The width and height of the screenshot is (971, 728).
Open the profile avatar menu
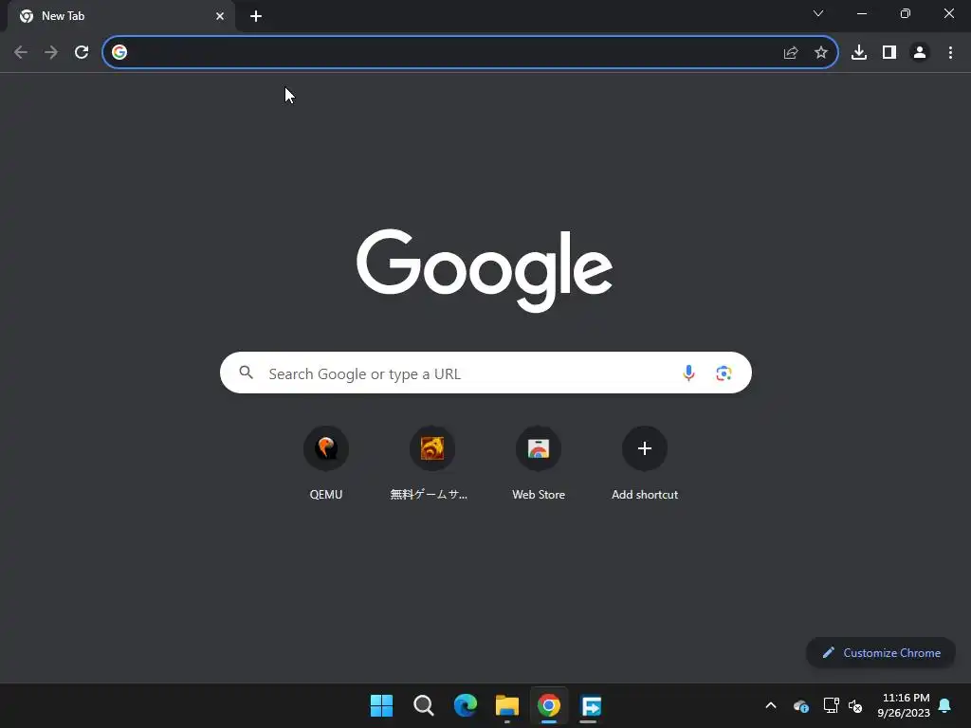920,53
